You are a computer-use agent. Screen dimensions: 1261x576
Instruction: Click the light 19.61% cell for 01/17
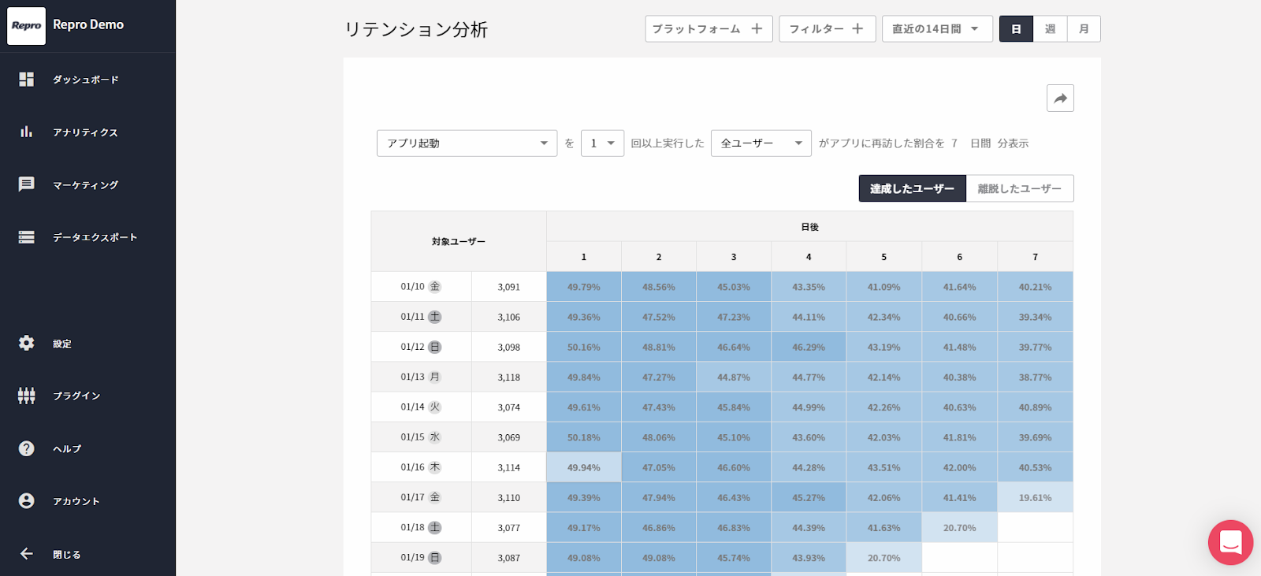(1035, 497)
